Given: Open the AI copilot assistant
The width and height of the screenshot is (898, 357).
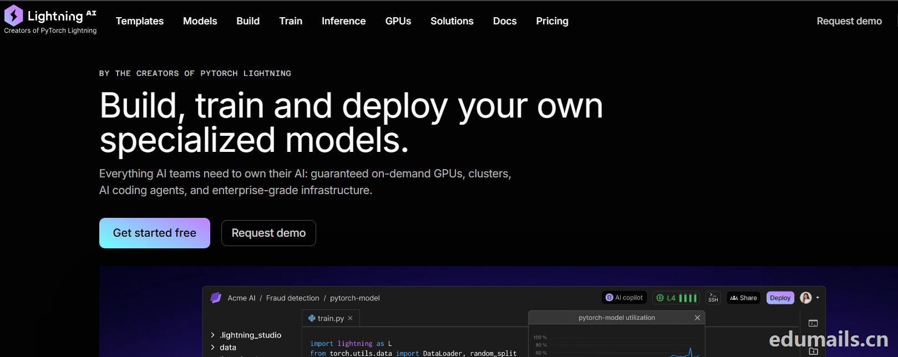Looking at the screenshot, I should 625,298.
